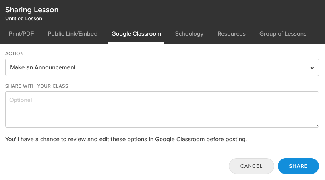This screenshot has width=325, height=180.
Task: Select the Google Classroom tab
Action: pyautogui.click(x=136, y=34)
